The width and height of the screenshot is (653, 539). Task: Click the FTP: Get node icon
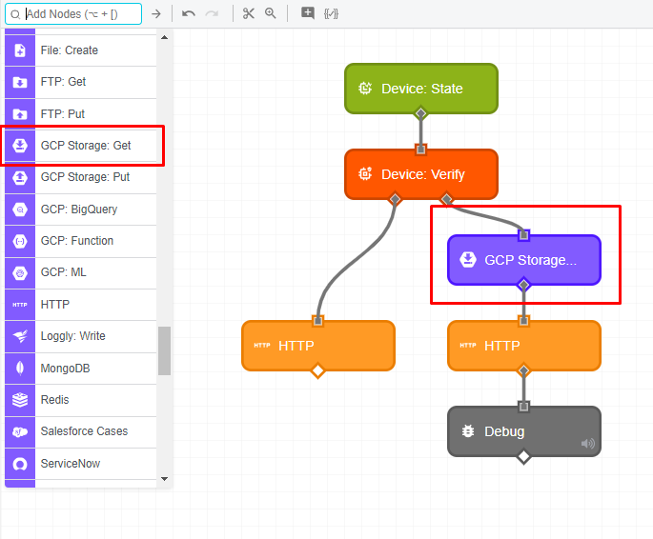tap(20, 82)
